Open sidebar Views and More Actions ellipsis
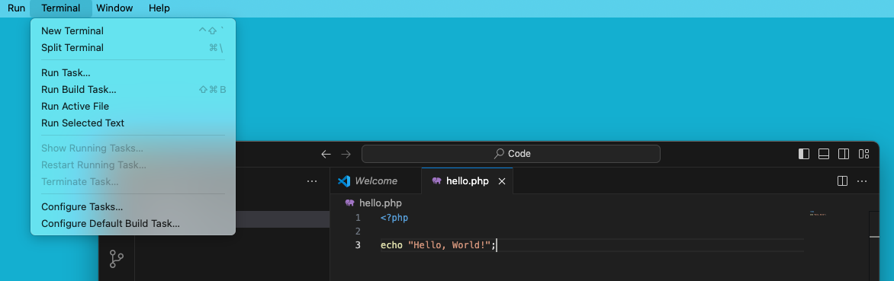 pyautogui.click(x=312, y=181)
